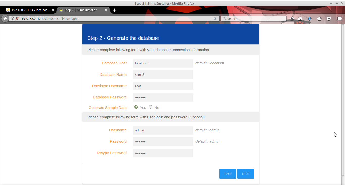Click the BACK button
The width and height of the screenshot is (345, 185).
pyautogui.click(x=228, y=174)
